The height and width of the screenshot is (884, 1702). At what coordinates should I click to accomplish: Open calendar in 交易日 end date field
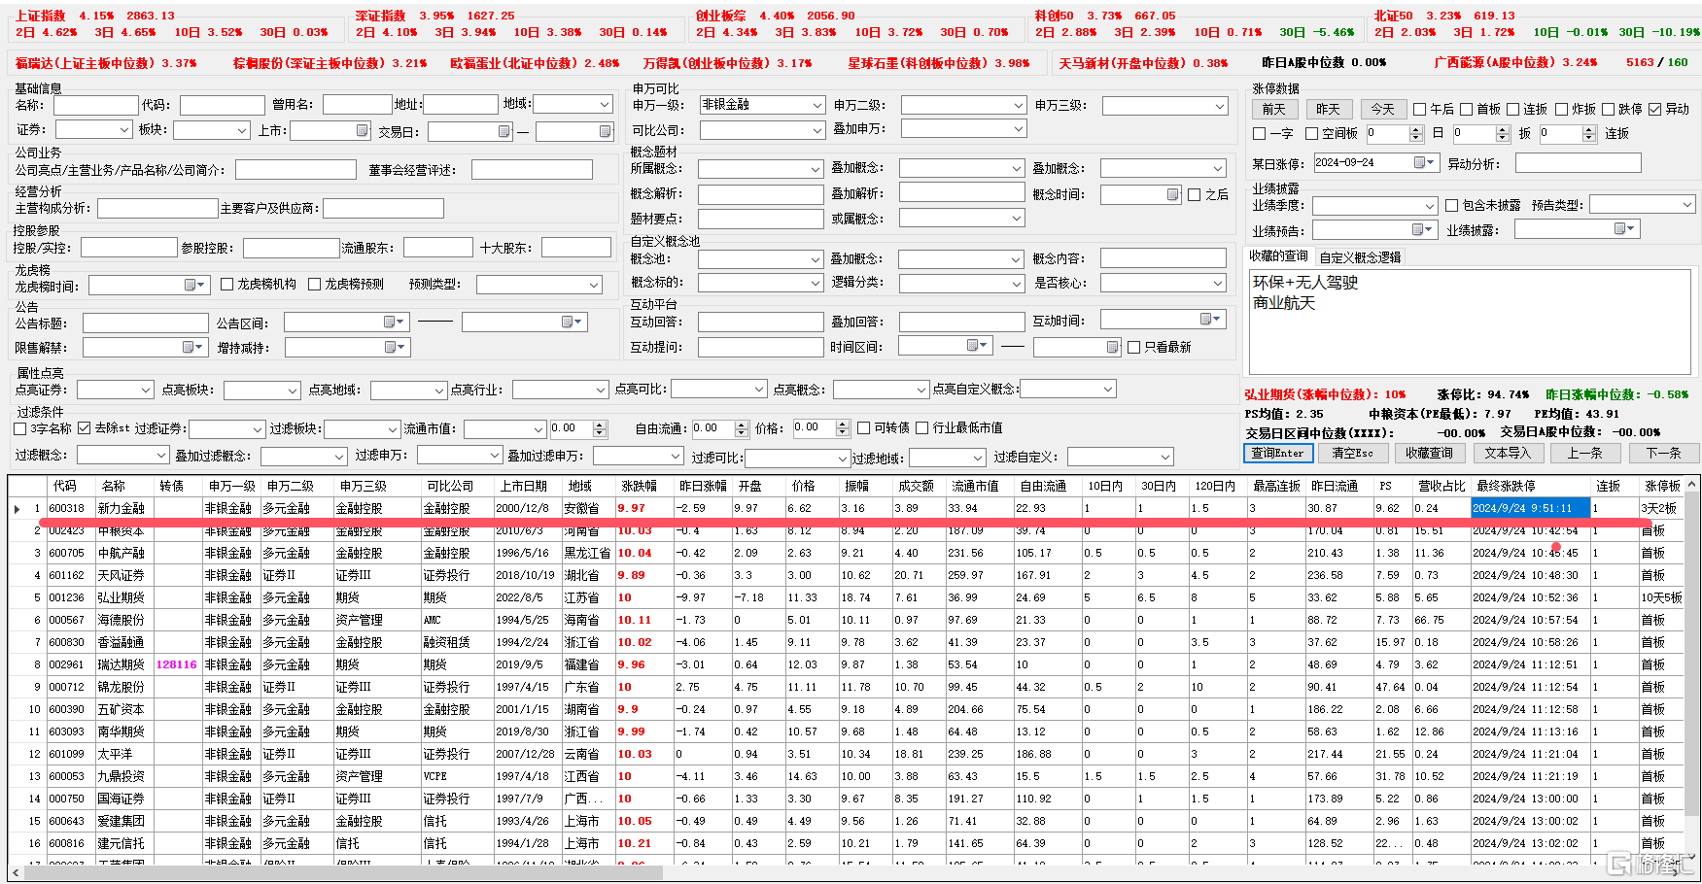[605, 131]
